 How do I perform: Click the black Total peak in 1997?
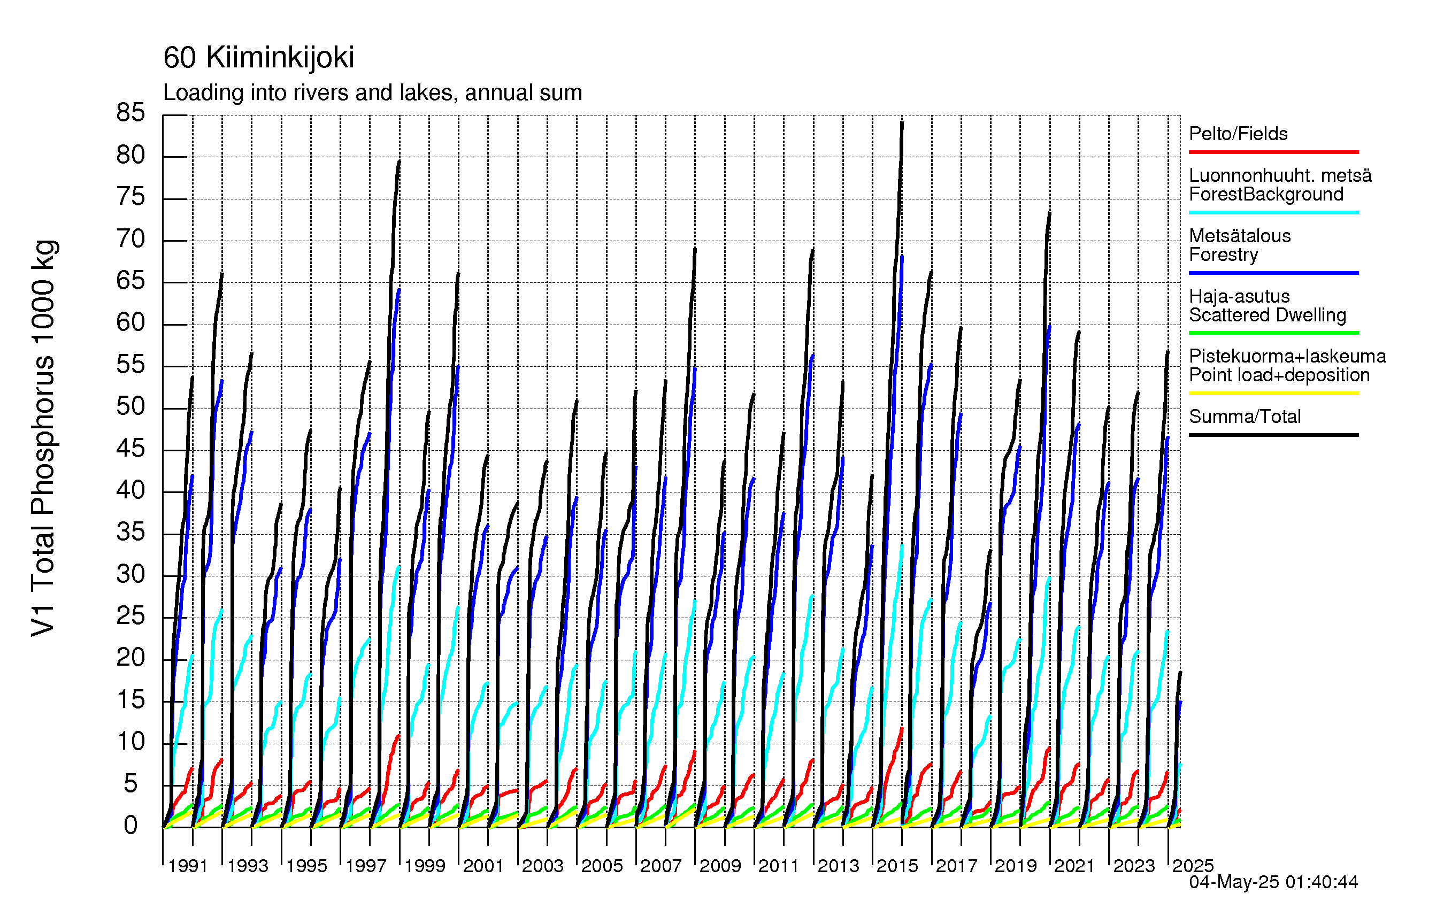click(x=399, y=163)
